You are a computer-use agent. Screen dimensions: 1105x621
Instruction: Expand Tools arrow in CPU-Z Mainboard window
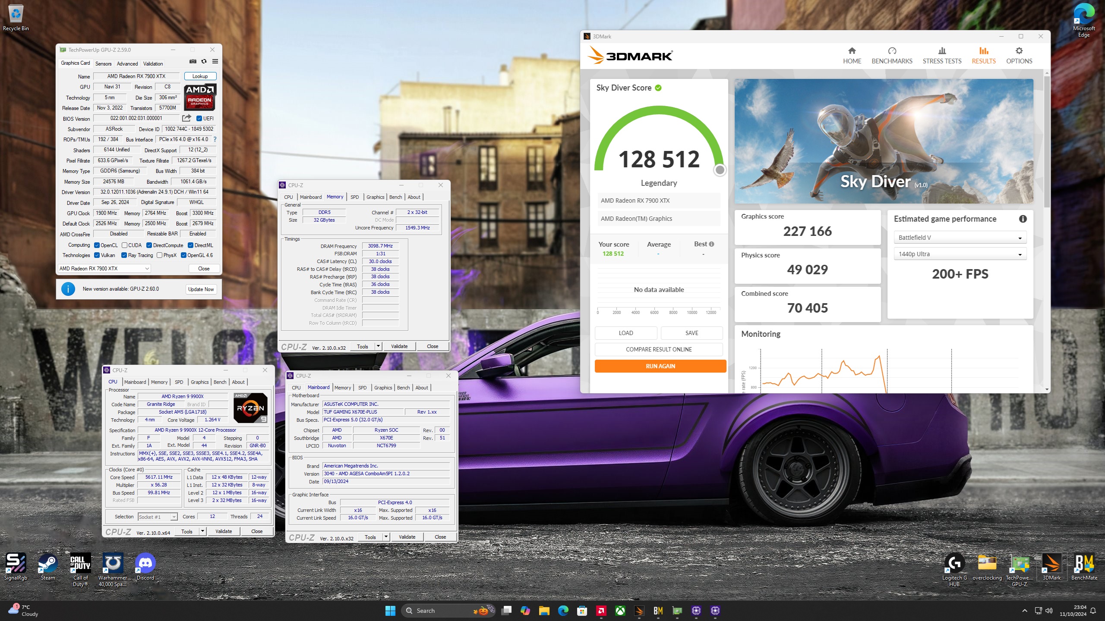click(386, 537)
